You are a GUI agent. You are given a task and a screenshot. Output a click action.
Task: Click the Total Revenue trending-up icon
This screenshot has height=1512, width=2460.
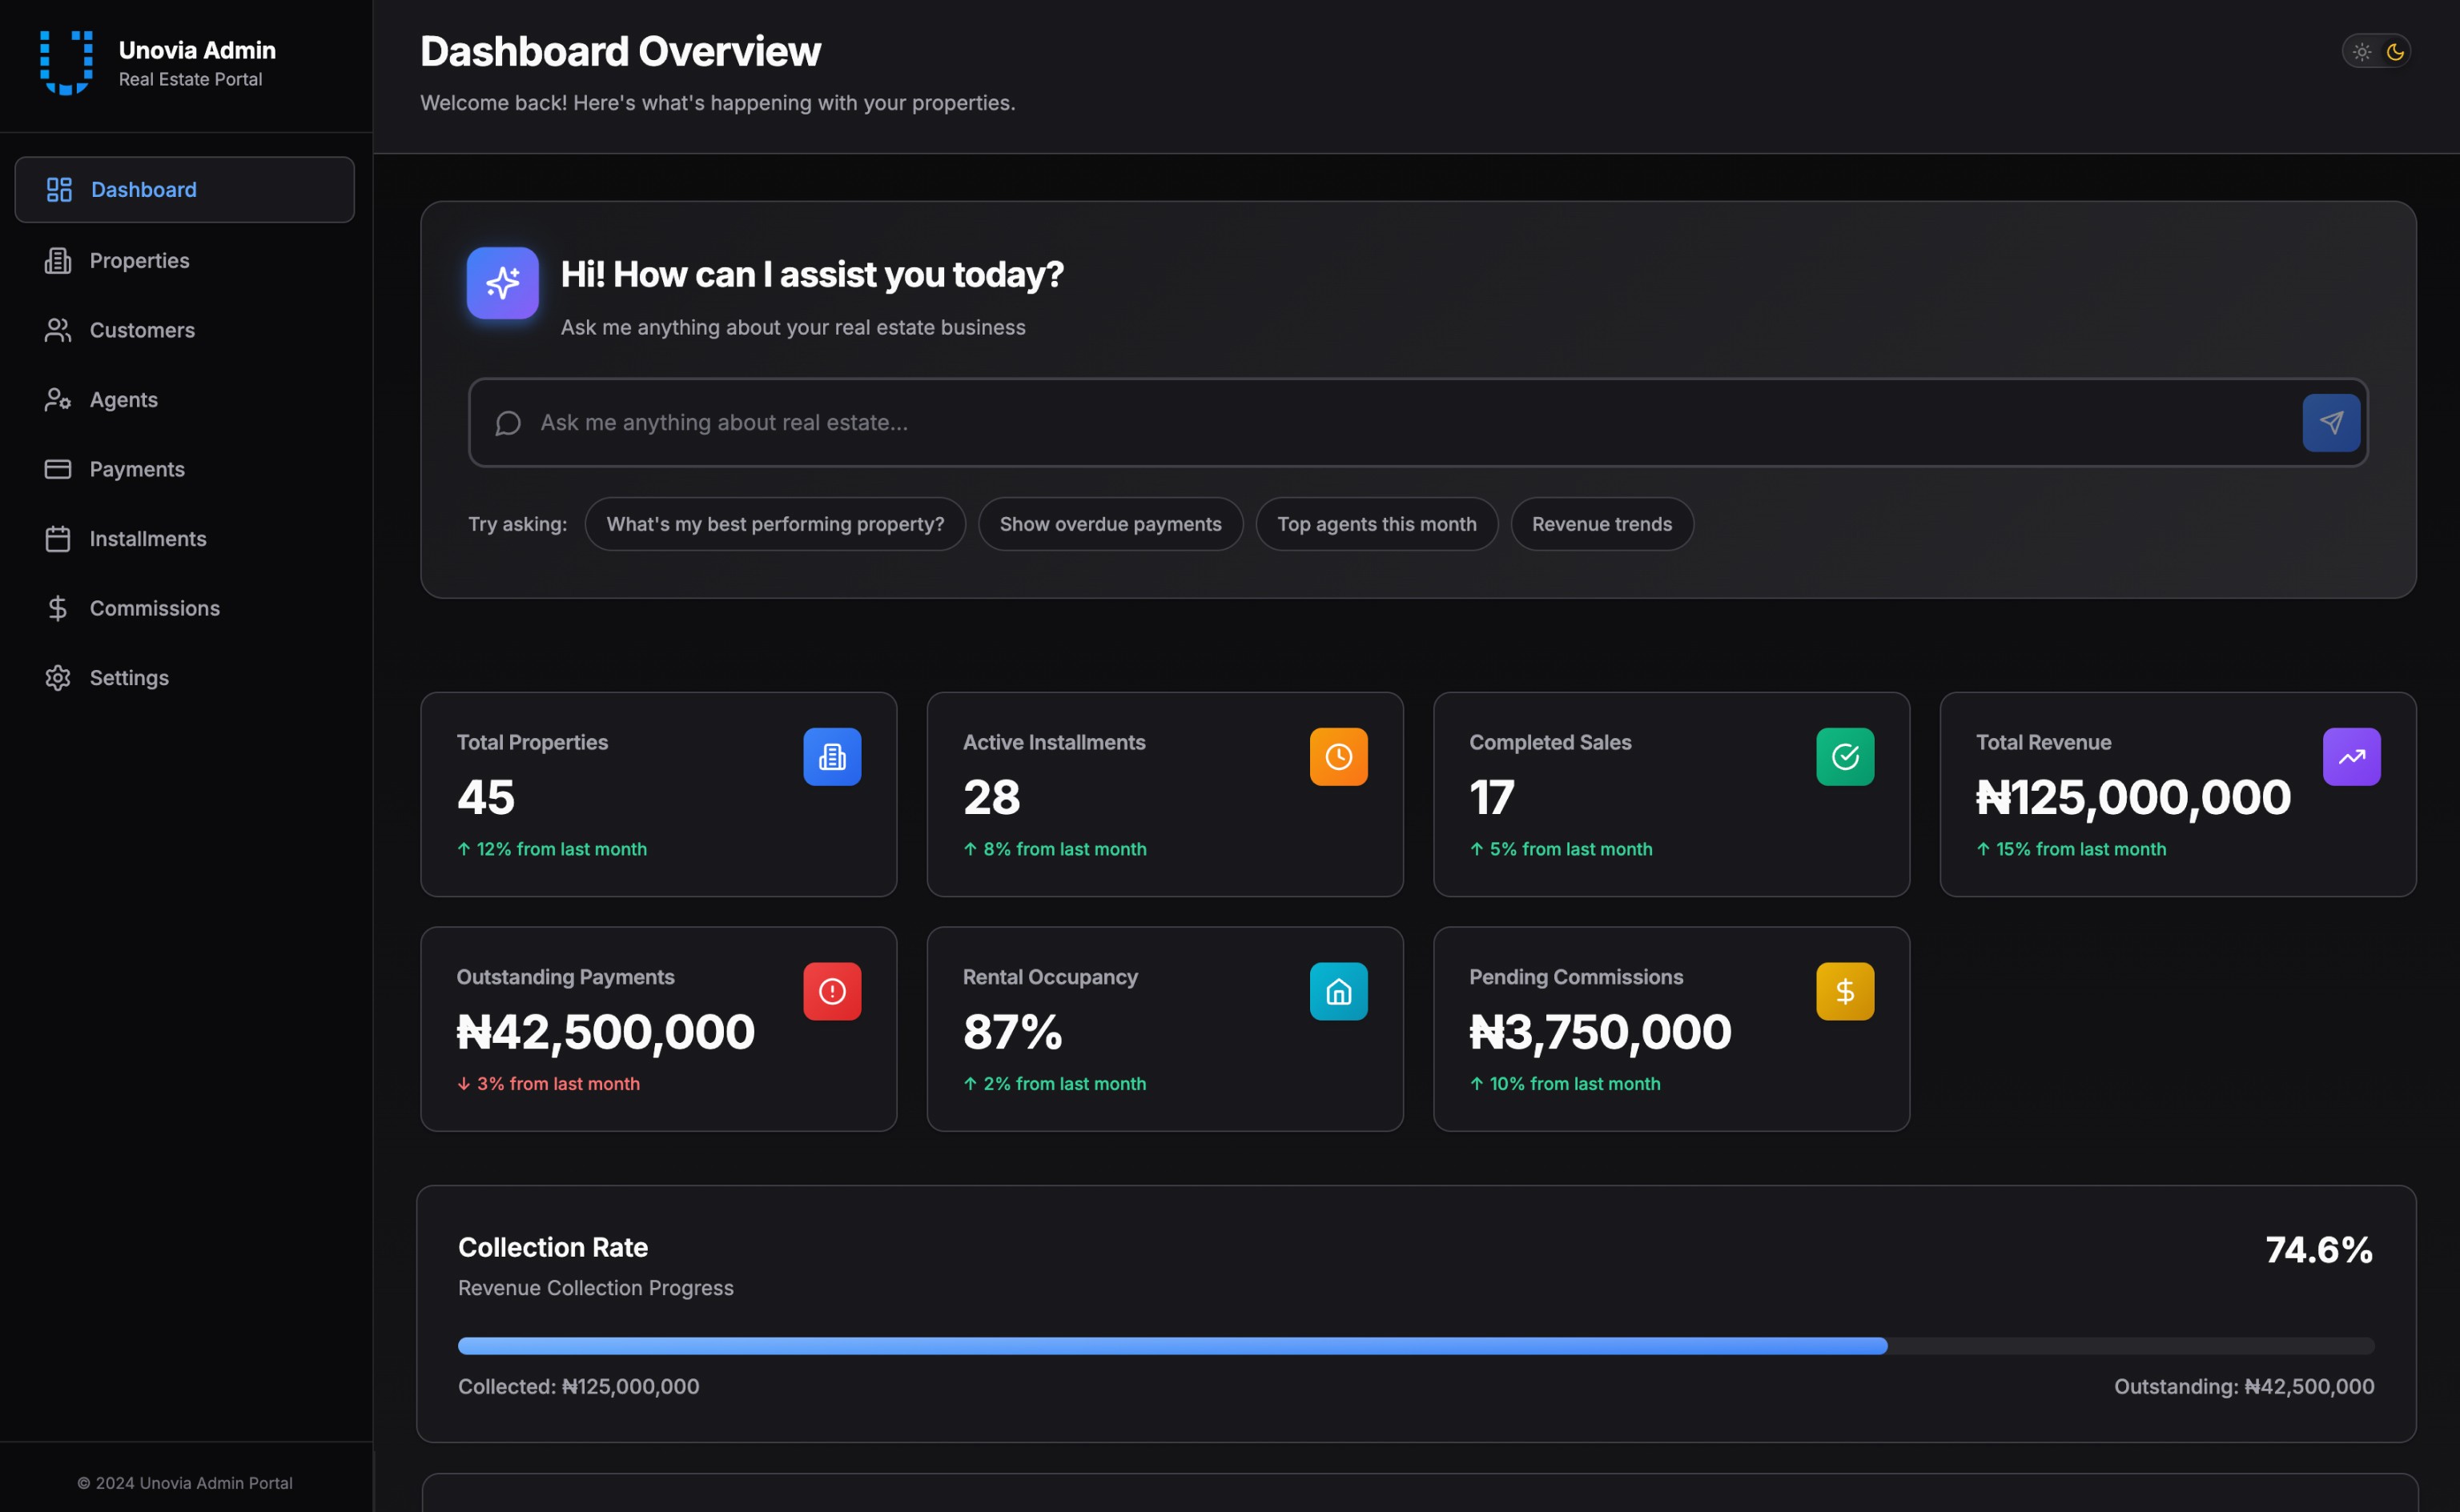[x=2350, y=757]
